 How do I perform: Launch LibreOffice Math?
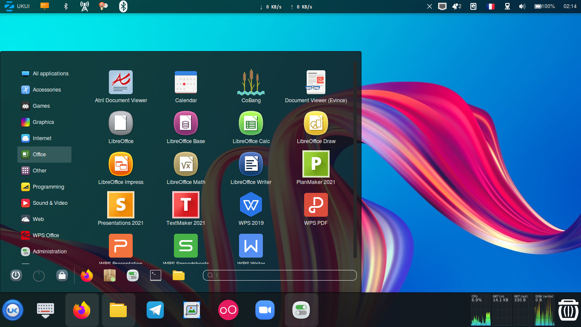click(186, 169)
